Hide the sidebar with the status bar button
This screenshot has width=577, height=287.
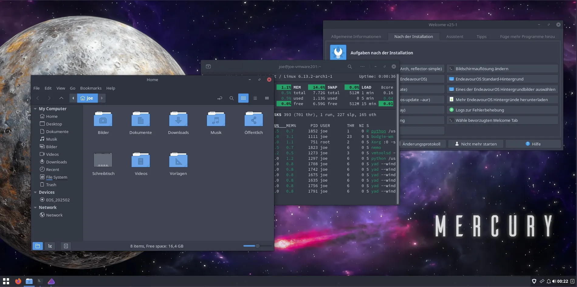66,246
